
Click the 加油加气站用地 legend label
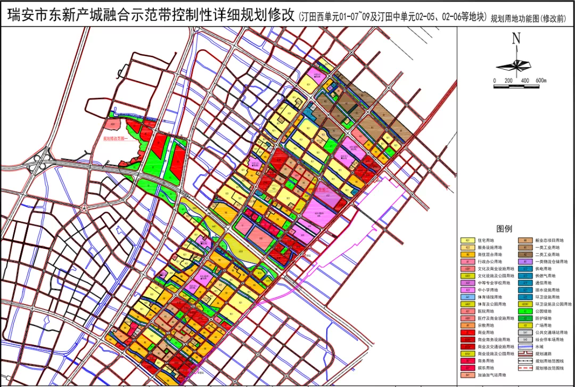[493, 374]
